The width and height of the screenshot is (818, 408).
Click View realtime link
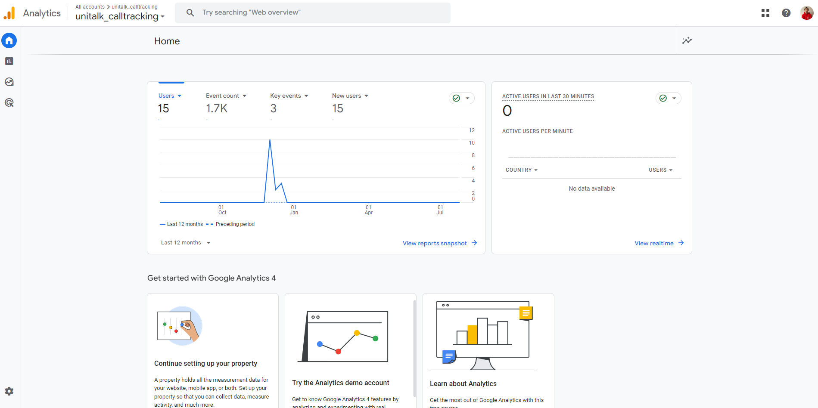coord(659,243)
